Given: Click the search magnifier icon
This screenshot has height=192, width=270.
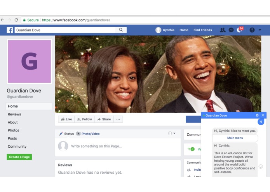Looking at the screenshot, I should click(x=121, y=30).
